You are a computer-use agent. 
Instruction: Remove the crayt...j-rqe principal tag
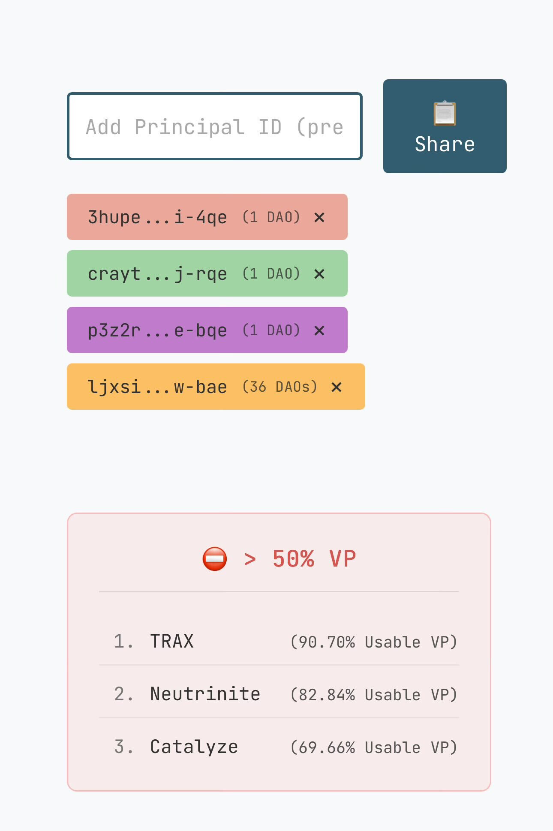pyautogui.click(x=319, y=274)
